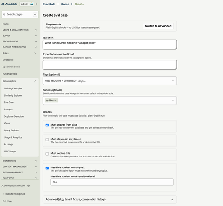Open Eval Gate in the sidebar

coord(9,102)
